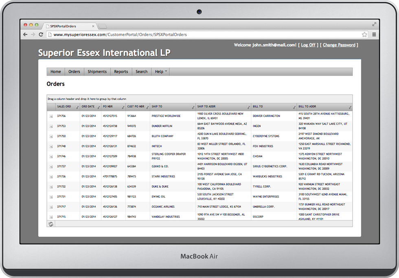The height and width of the screenshot is (278, 399).
Task: Sort by PO NBR column header
Action: pos(107,106)
